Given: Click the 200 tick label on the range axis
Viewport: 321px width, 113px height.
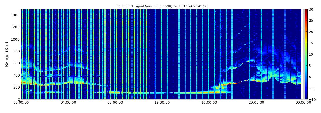Looking at the screenshot, I should pos(16,87).
